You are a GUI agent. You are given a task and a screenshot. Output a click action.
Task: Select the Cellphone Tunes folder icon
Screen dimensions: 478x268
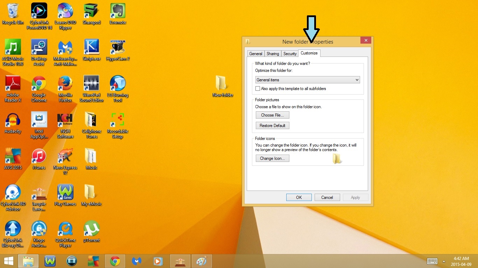tap(92, 125)
